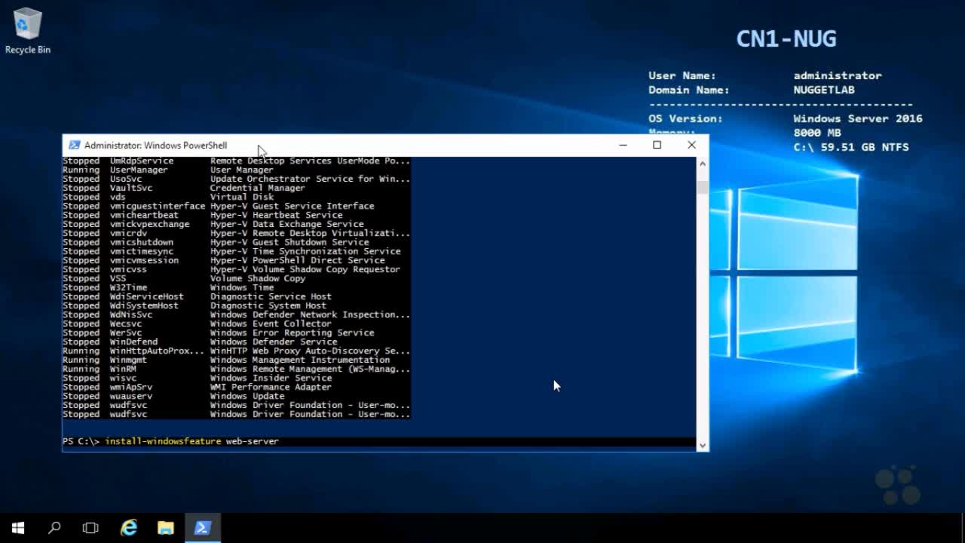The image size is (965, 543).
Task: Click the 'Winmgmt' service name
Action: (129, 360)
